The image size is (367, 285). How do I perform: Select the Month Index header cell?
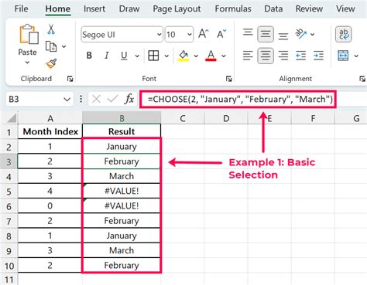pos(50,131)
